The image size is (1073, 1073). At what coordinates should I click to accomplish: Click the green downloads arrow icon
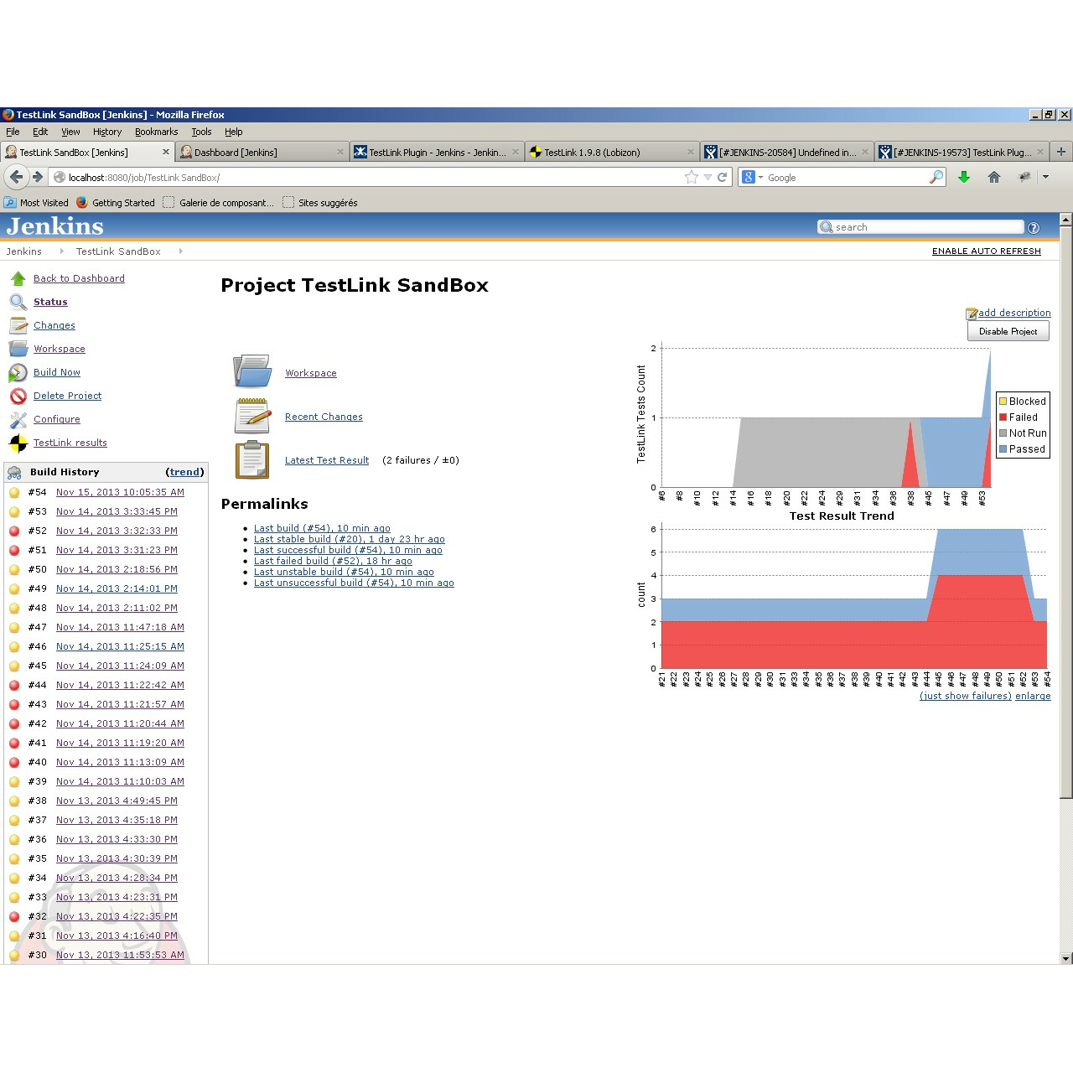point(964,178)
